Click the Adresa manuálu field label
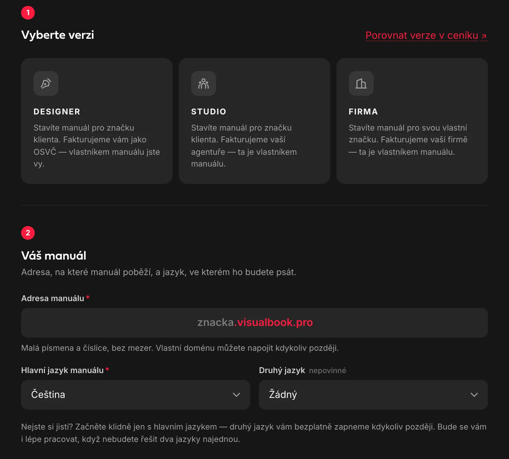This screenshot has width=509, height=459. [53, 298]
